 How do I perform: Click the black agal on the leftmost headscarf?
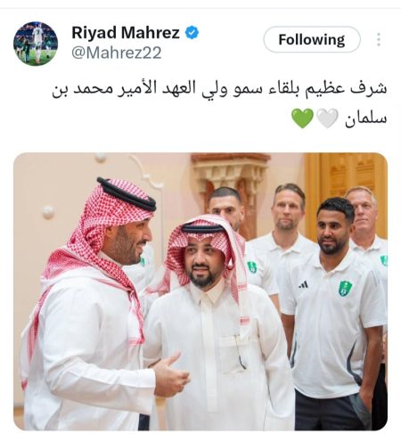pyautogui.click(x=127, y=193)
